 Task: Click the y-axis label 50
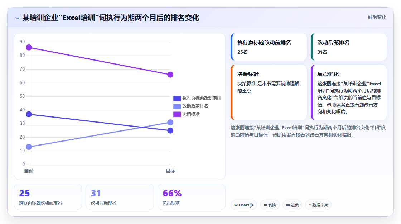(22, 96)
